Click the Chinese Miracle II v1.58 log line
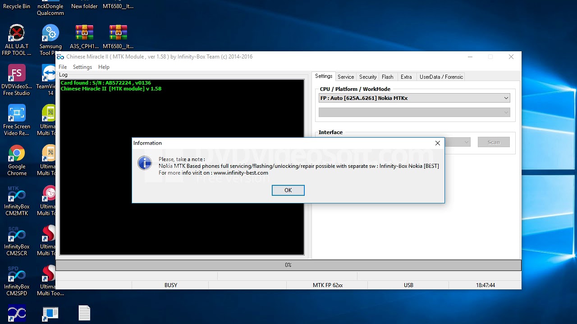The image size is (577, 324). coord(111,89)
